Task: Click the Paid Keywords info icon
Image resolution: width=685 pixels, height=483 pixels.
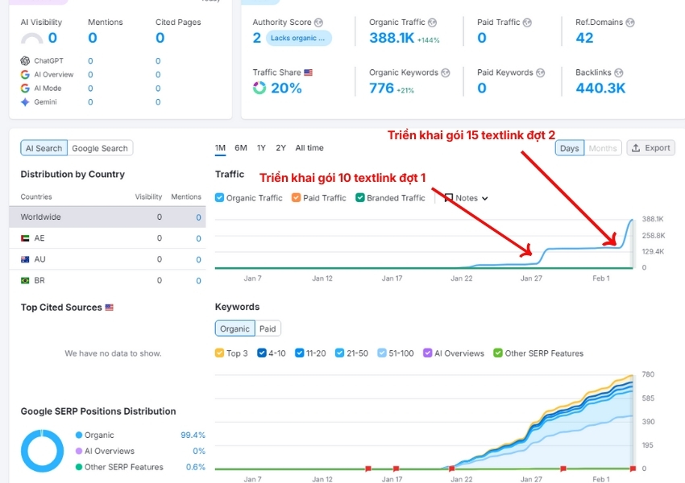Action: (x=541, y=72)
